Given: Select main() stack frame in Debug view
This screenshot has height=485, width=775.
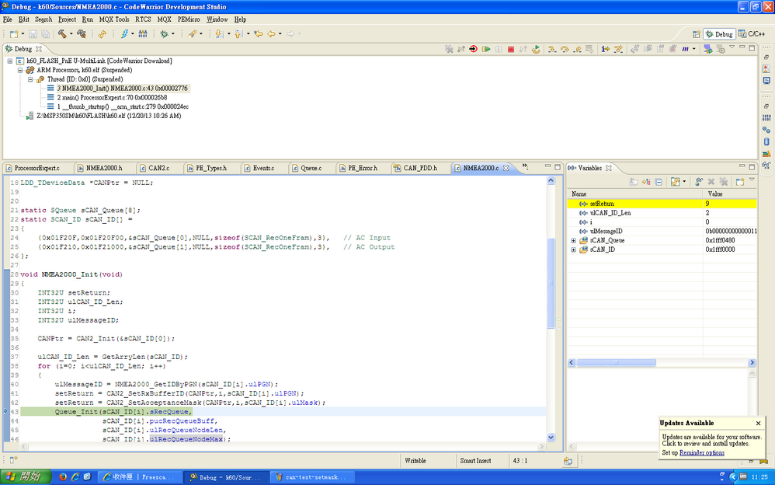Looking at the screenshot, I should [112, 97].
